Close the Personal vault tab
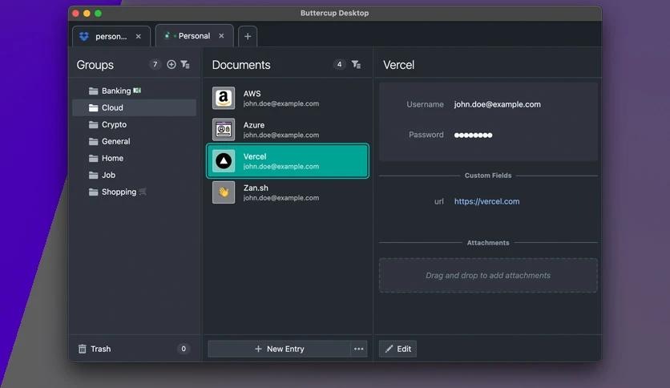Screen dimensions: 670x388 (x=221, y=36)
